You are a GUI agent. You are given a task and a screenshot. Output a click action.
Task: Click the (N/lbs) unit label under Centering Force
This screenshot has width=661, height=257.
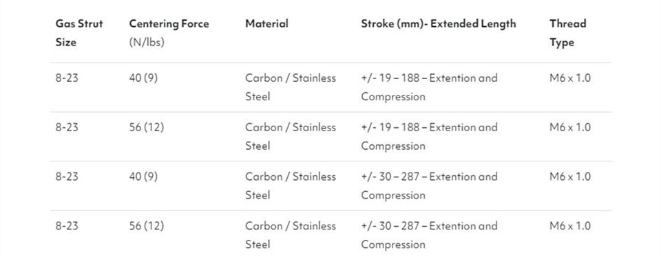pyautogui.click(x=147, y=43)
